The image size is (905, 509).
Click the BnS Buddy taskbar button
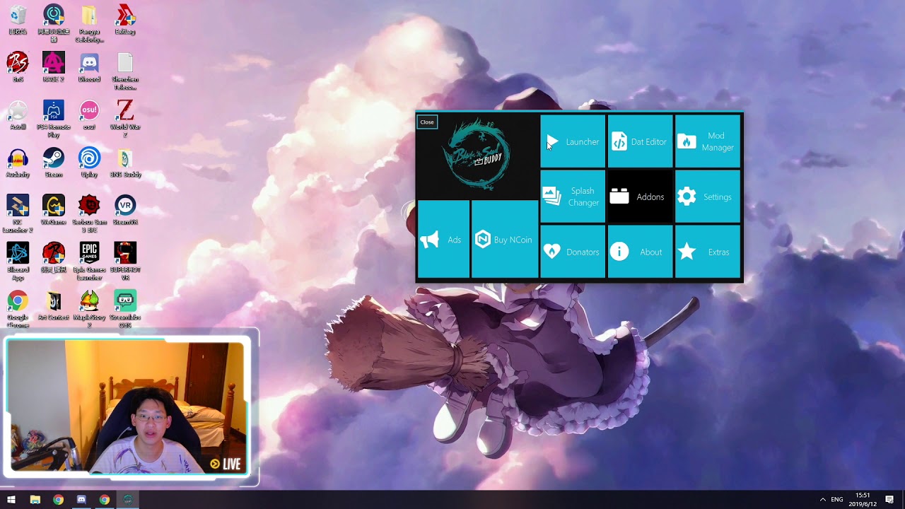(x=128, y=500)
